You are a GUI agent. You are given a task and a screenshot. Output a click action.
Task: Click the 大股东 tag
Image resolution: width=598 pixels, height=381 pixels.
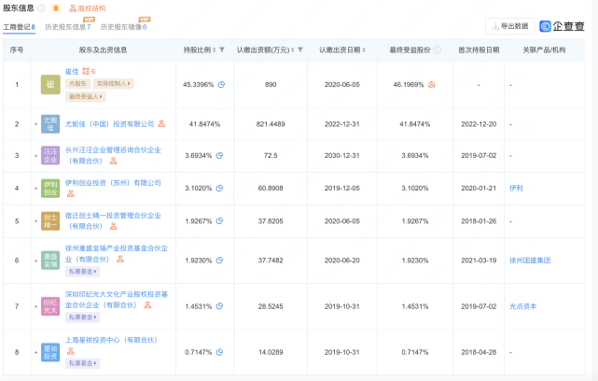[77, 84]
